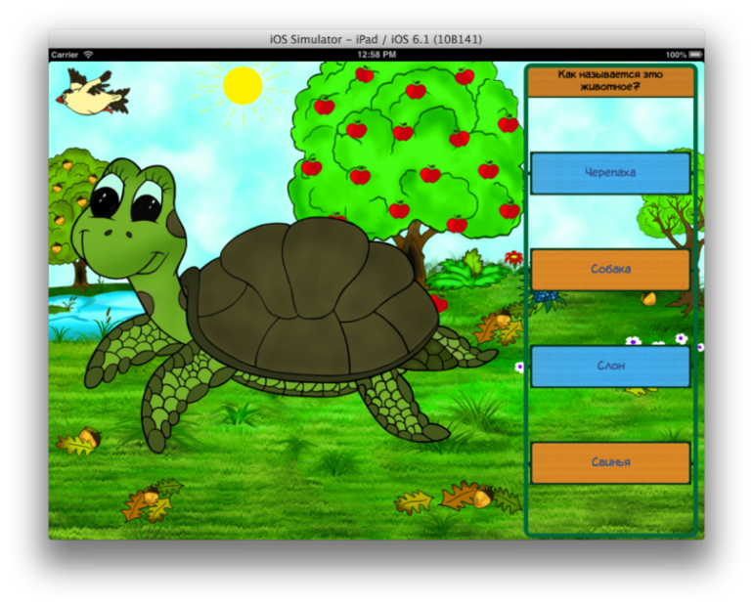Pick the Слон answer option
753x607 pixels.
tap(610, 366)
